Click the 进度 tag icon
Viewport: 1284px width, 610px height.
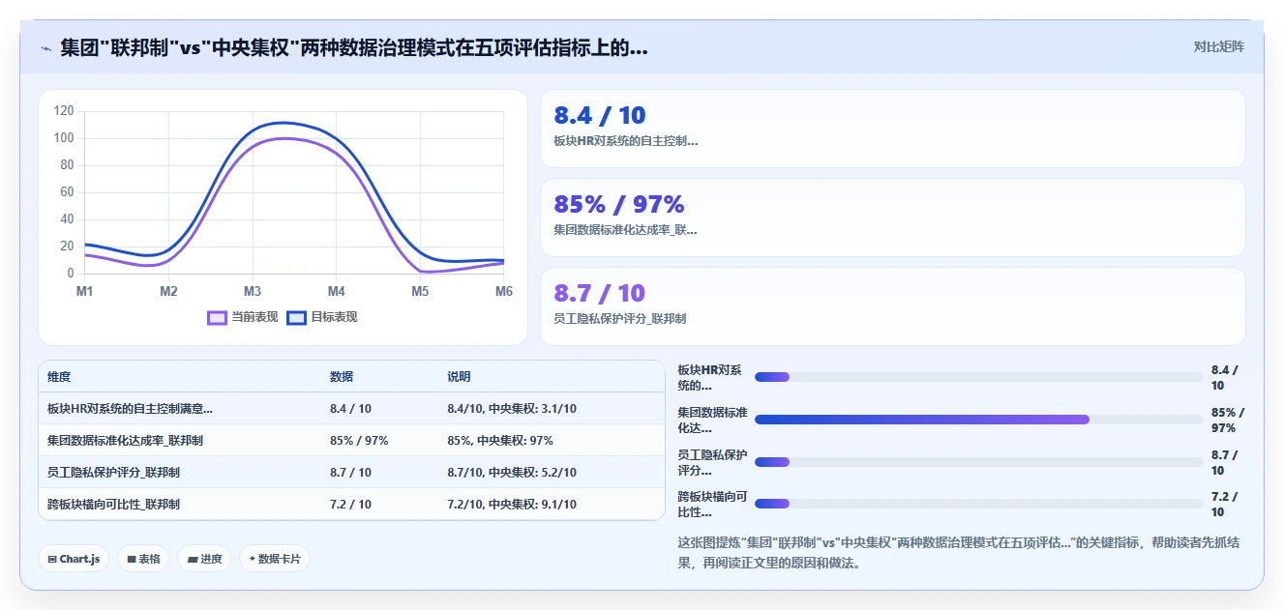point(193,559)
